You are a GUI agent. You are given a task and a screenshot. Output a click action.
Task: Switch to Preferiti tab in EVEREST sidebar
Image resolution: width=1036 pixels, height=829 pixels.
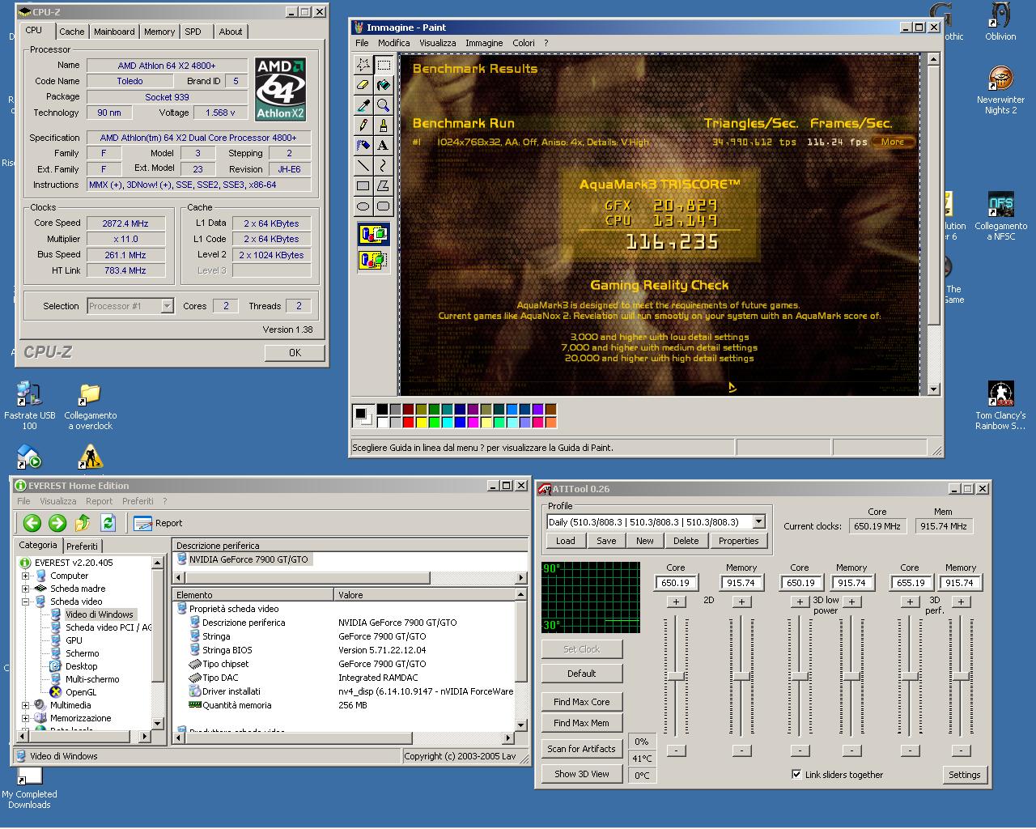(82, 546)
